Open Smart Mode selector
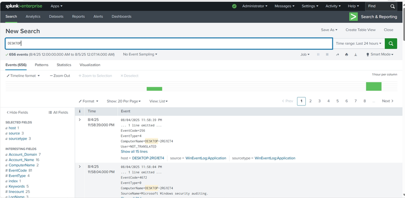 (379, 54)
